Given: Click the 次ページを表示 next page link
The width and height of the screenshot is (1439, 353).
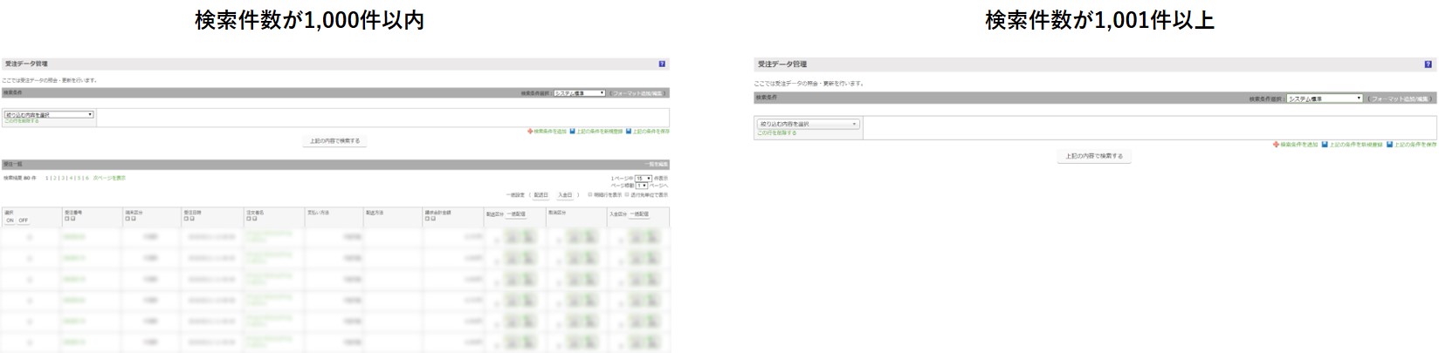Looking at the screenshot, I should pyautogui.click(x=109, y=178).
